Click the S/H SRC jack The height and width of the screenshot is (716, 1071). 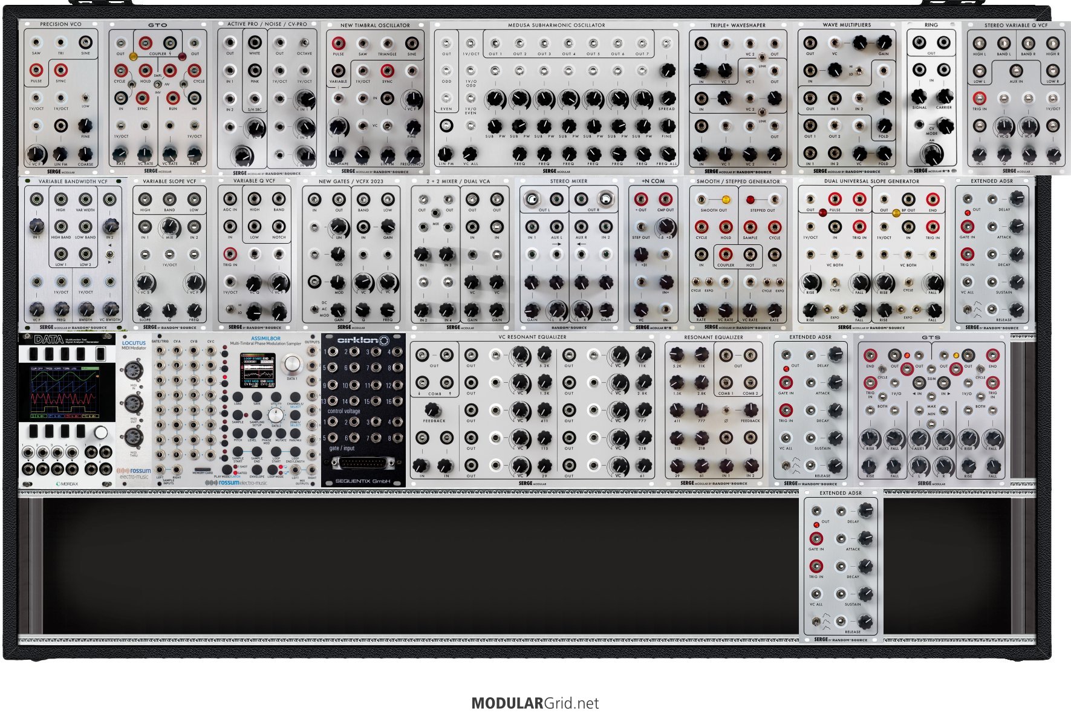255,99
